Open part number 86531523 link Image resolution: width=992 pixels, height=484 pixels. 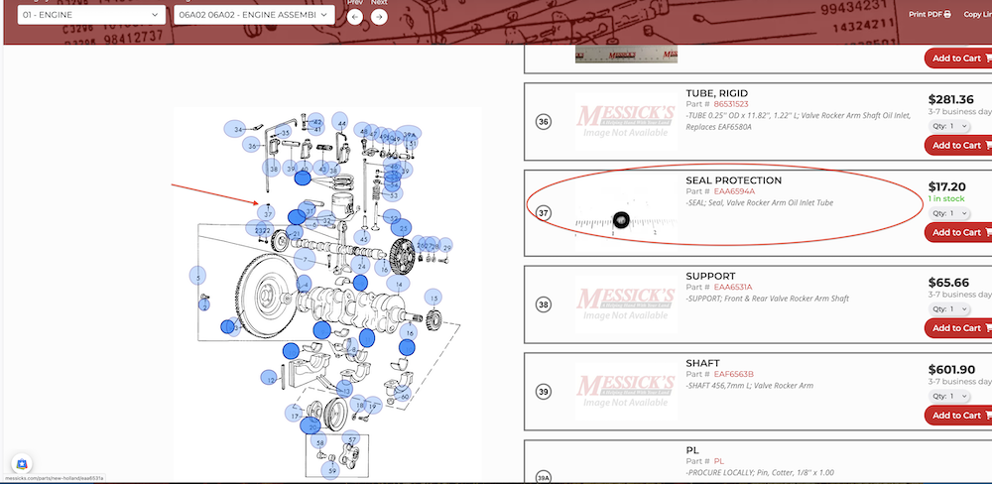tap(731, 104)
